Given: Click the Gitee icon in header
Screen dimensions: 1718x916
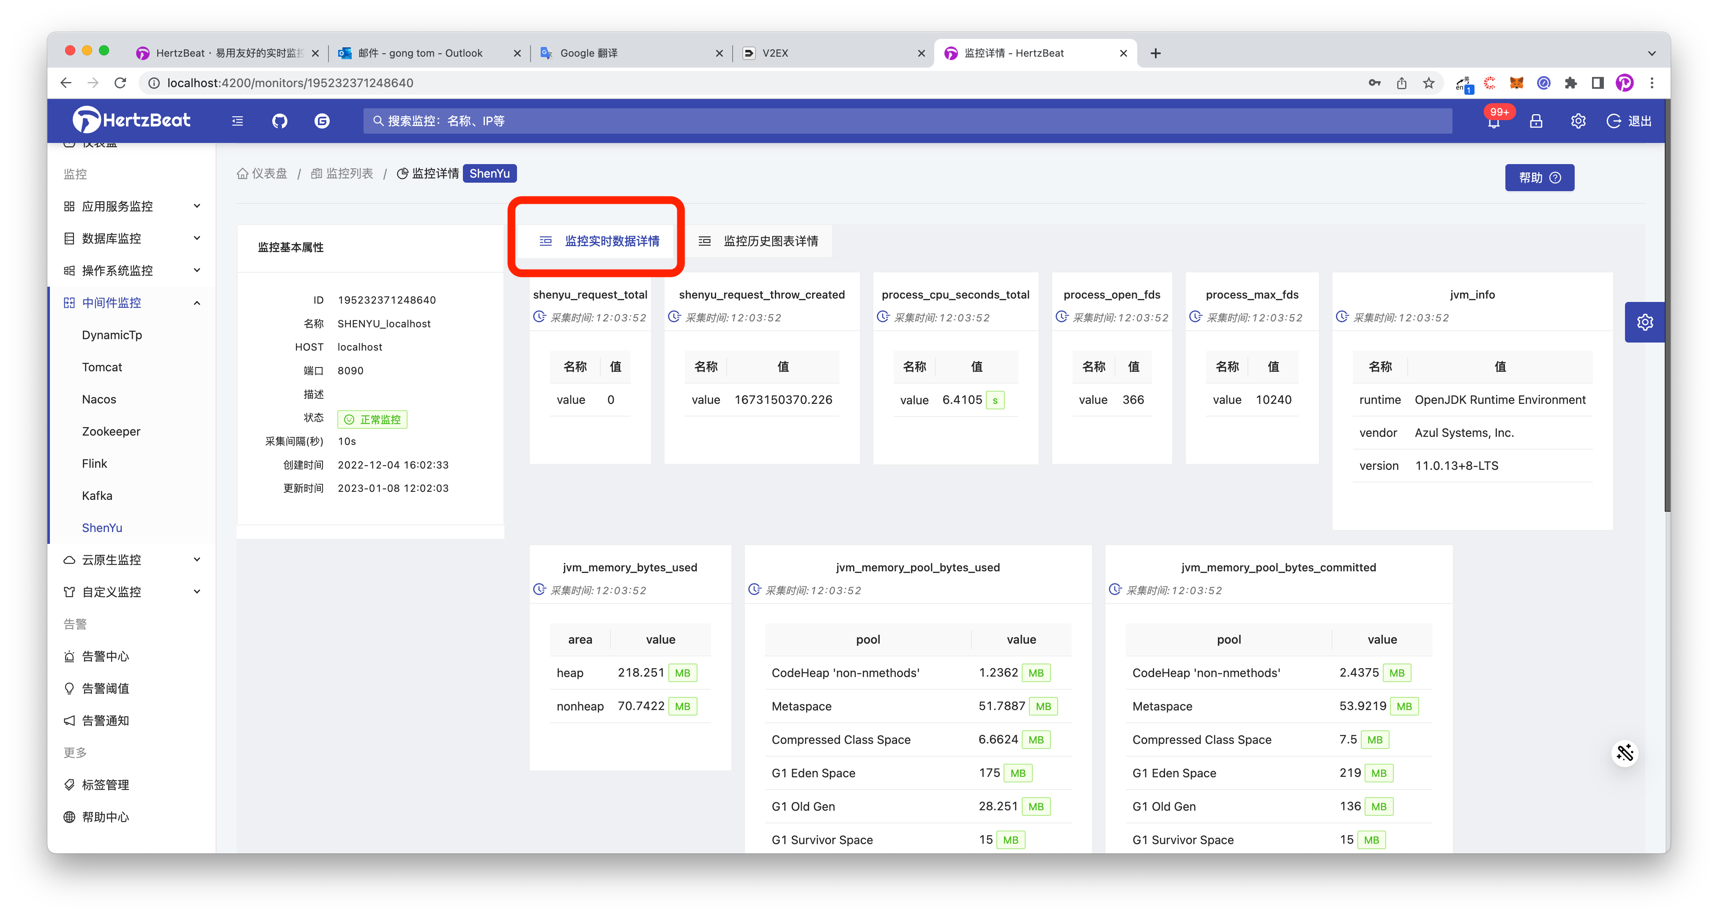Looking at the screenshot, I should pos(322,121).
